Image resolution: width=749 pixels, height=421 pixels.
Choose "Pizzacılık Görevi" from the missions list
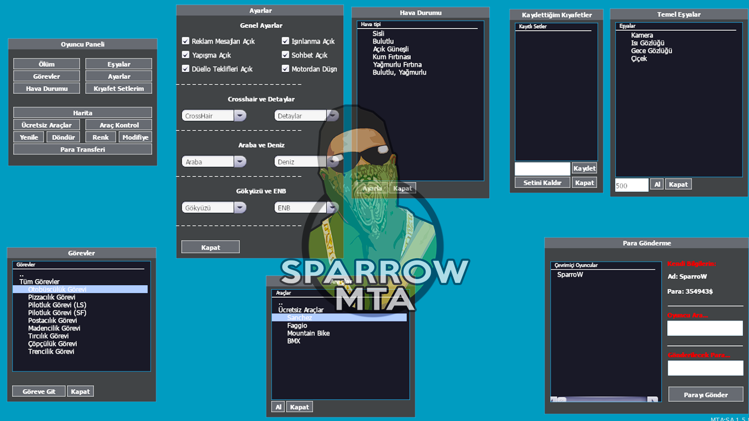53,297
